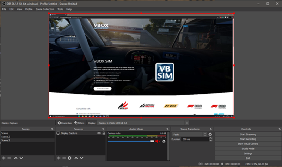Screen dimensions: 282x167
Task: Open the Display selection dropdown
Action: [x=143, y=123]
